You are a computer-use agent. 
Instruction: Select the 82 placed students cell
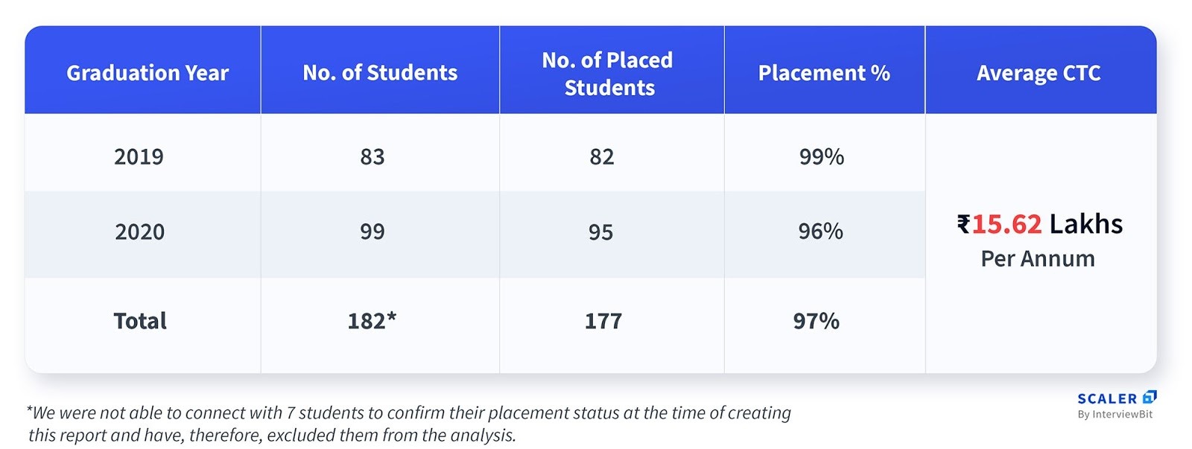602,157
